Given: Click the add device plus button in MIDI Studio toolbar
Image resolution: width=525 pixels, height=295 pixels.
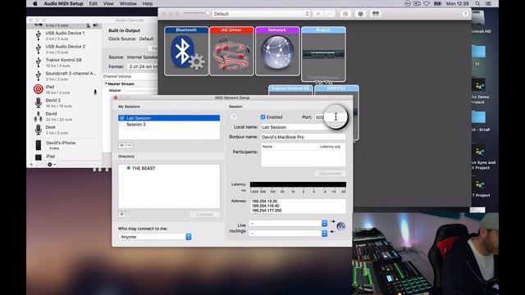Looking at the screenshot, I should [318, 14].
